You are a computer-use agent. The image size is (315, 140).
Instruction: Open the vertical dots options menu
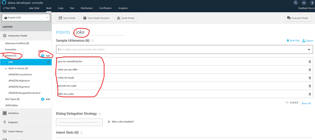[311, 2]
